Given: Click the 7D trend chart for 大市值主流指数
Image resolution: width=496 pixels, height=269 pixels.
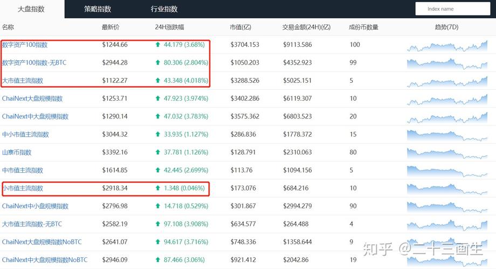Looking at the screenshot, I should (447, 82).
